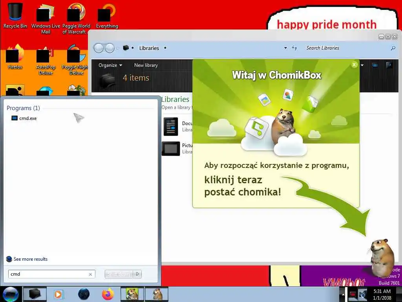Screen dimensions: 402x302
Task: Click the Explorer Forward navigation button
Action: (110, 48)
